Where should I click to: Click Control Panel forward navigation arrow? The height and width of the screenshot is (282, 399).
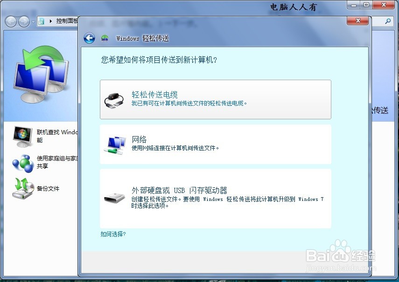[x=24, y=21]
